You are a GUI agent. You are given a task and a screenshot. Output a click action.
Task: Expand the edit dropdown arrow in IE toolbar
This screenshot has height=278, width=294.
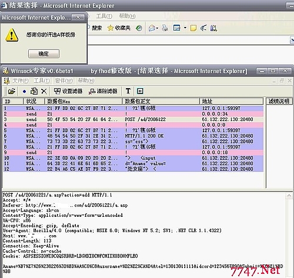185,28
